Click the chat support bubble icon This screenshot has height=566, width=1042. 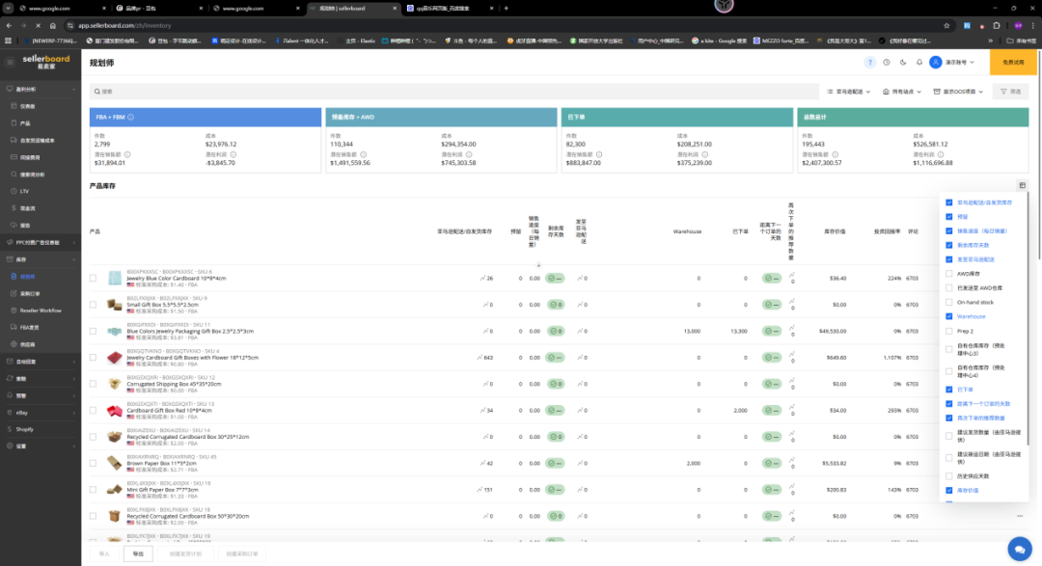1019,549
